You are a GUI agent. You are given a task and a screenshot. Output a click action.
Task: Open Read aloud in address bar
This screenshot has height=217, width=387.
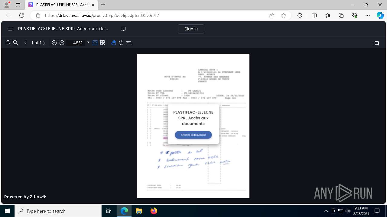(x=272, y=15)
